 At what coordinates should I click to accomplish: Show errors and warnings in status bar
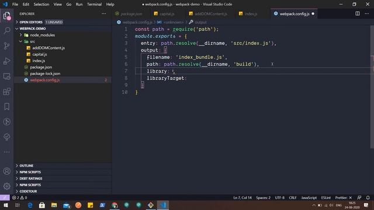point(19,198)
